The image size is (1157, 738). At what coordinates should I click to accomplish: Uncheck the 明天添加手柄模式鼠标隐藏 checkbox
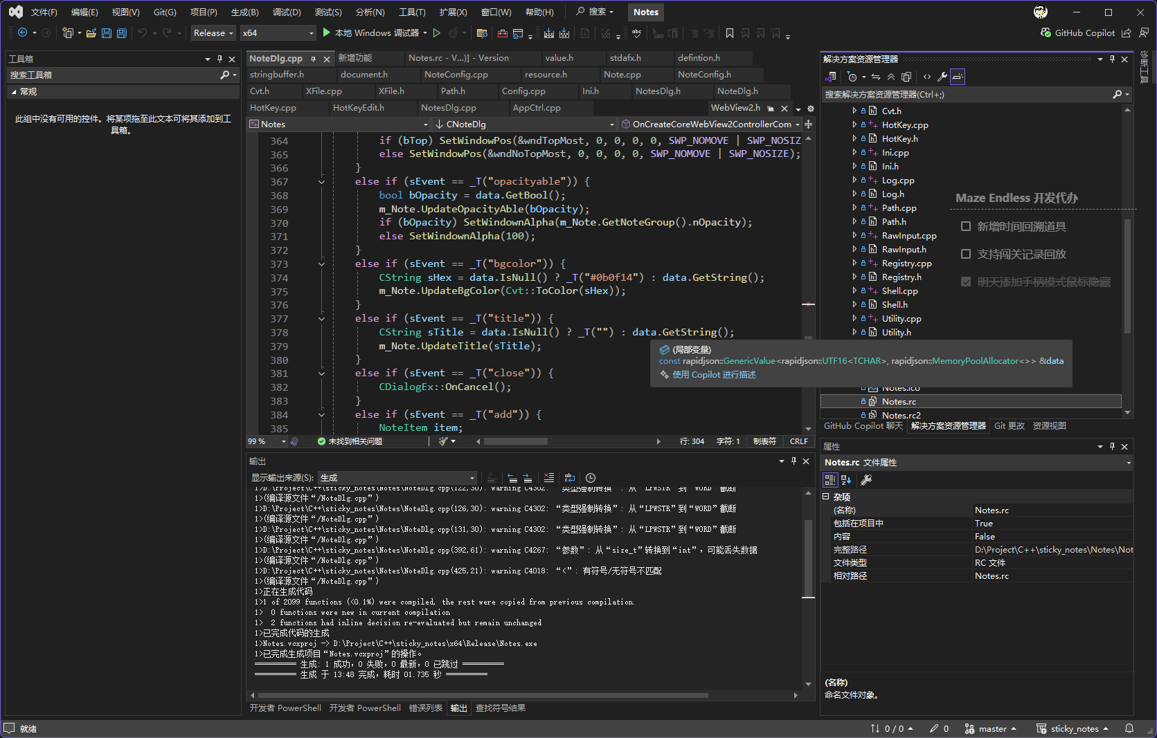click(x=966, y=282)
